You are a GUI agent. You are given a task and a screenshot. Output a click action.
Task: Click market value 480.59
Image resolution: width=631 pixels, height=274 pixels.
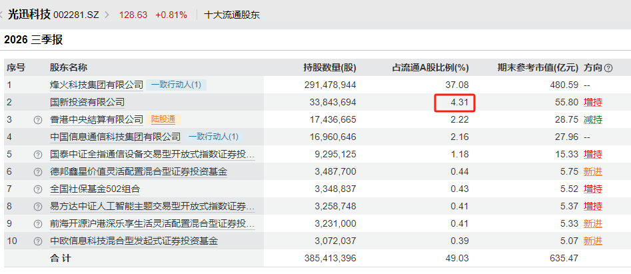[564, 85]
